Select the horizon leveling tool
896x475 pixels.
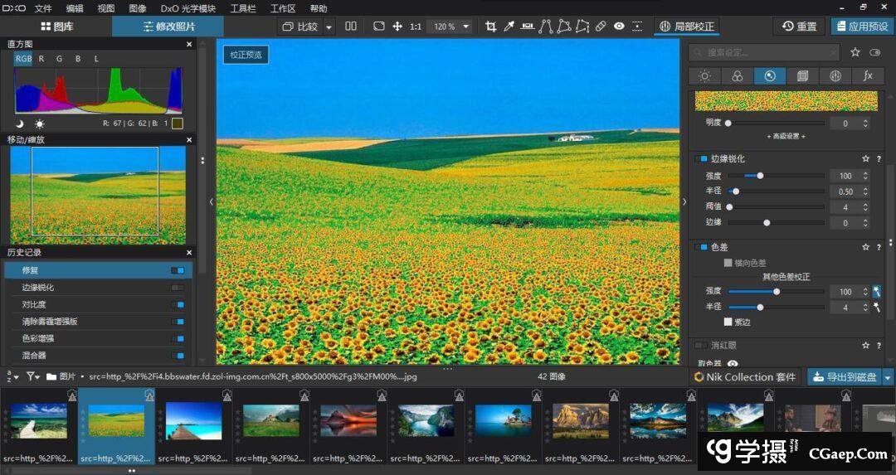[x=527, y=27]
